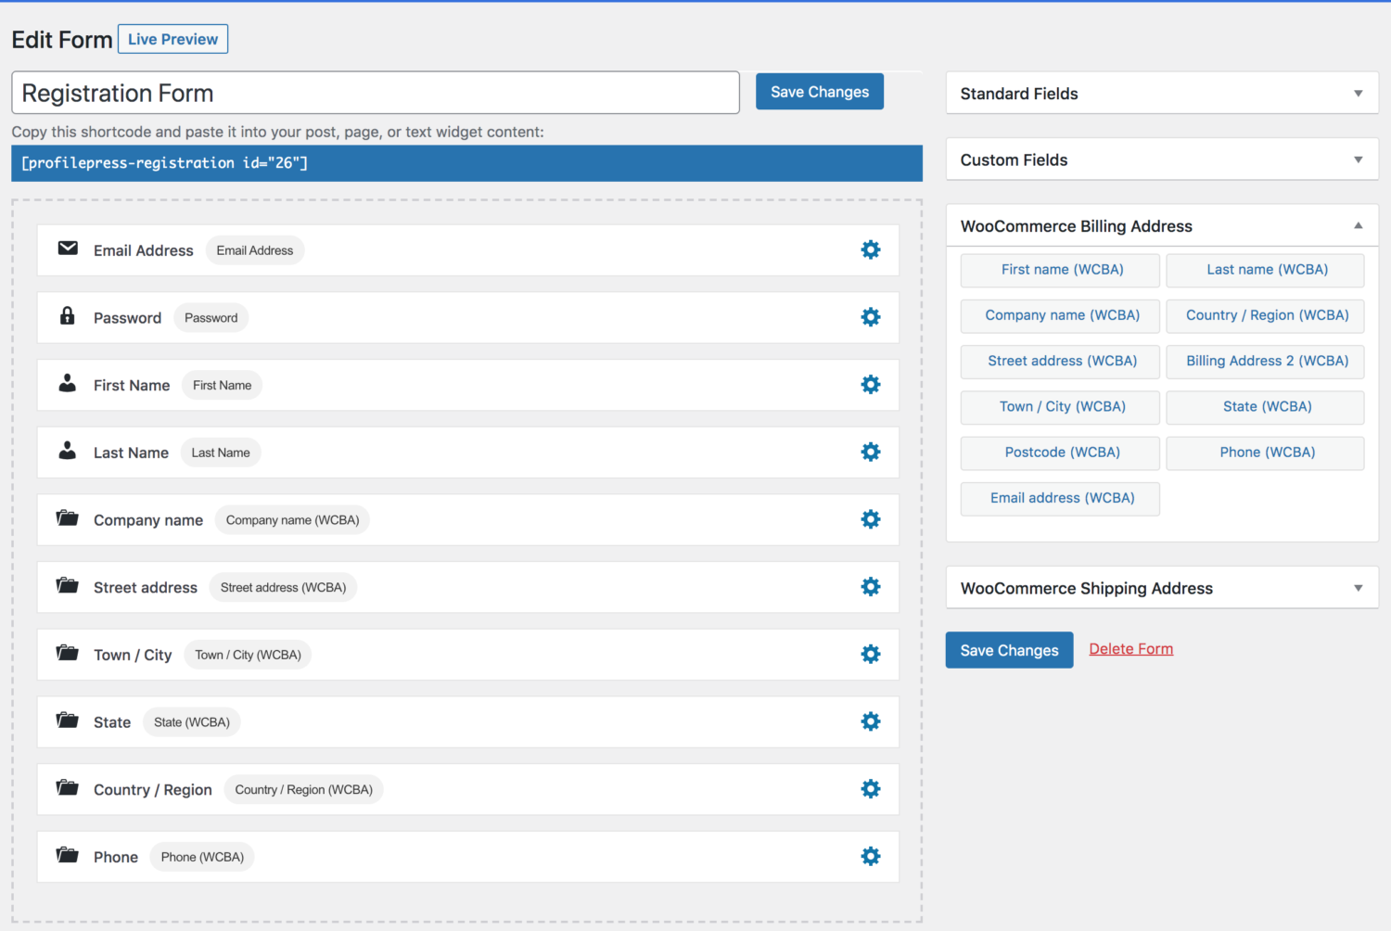Click the Password tag pill
The width and height of the screenshot is (1391, 931).
pyautogui.click(x=211, y=318)
